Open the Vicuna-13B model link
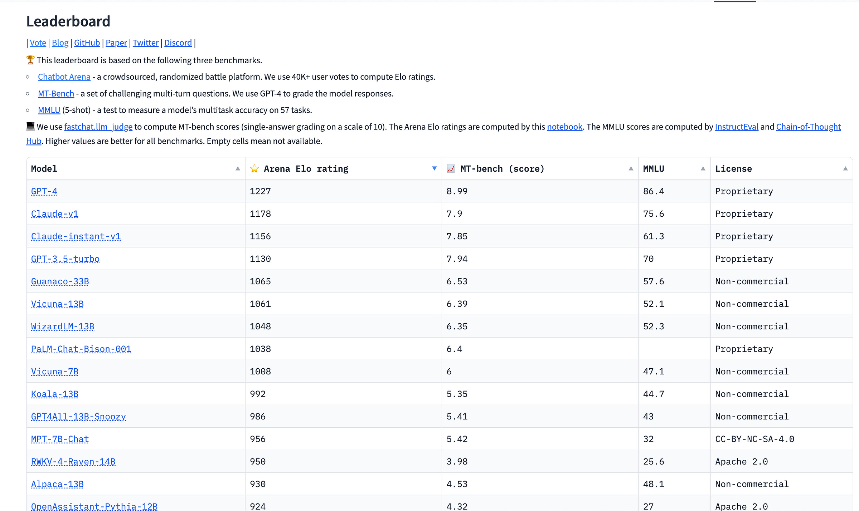Viewport: 859px width, 511px height. (57, 304)
